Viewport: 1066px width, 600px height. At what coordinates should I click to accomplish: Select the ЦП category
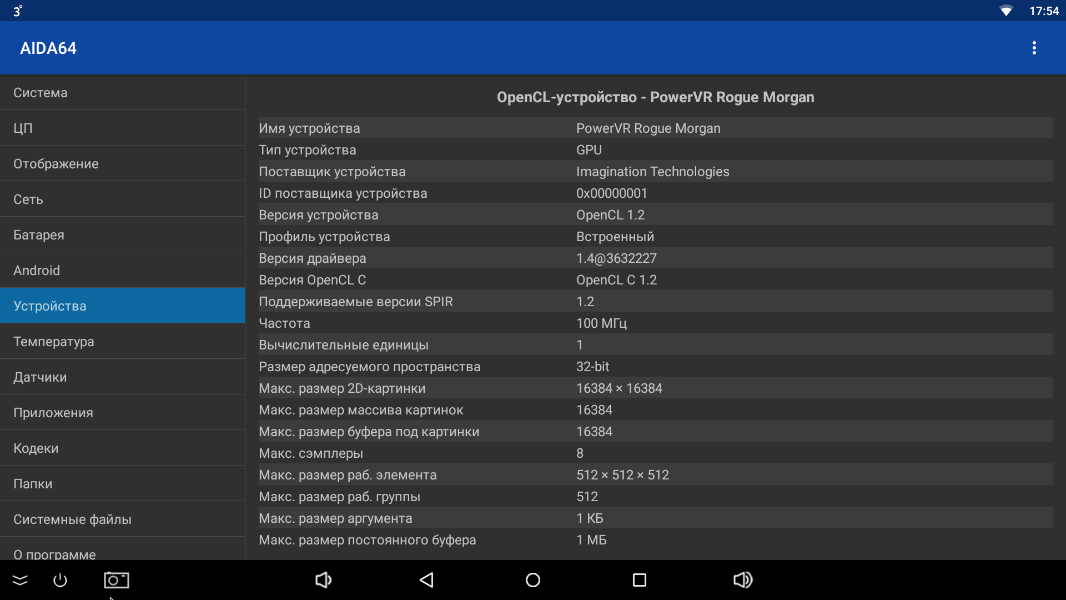pos(122,128)
